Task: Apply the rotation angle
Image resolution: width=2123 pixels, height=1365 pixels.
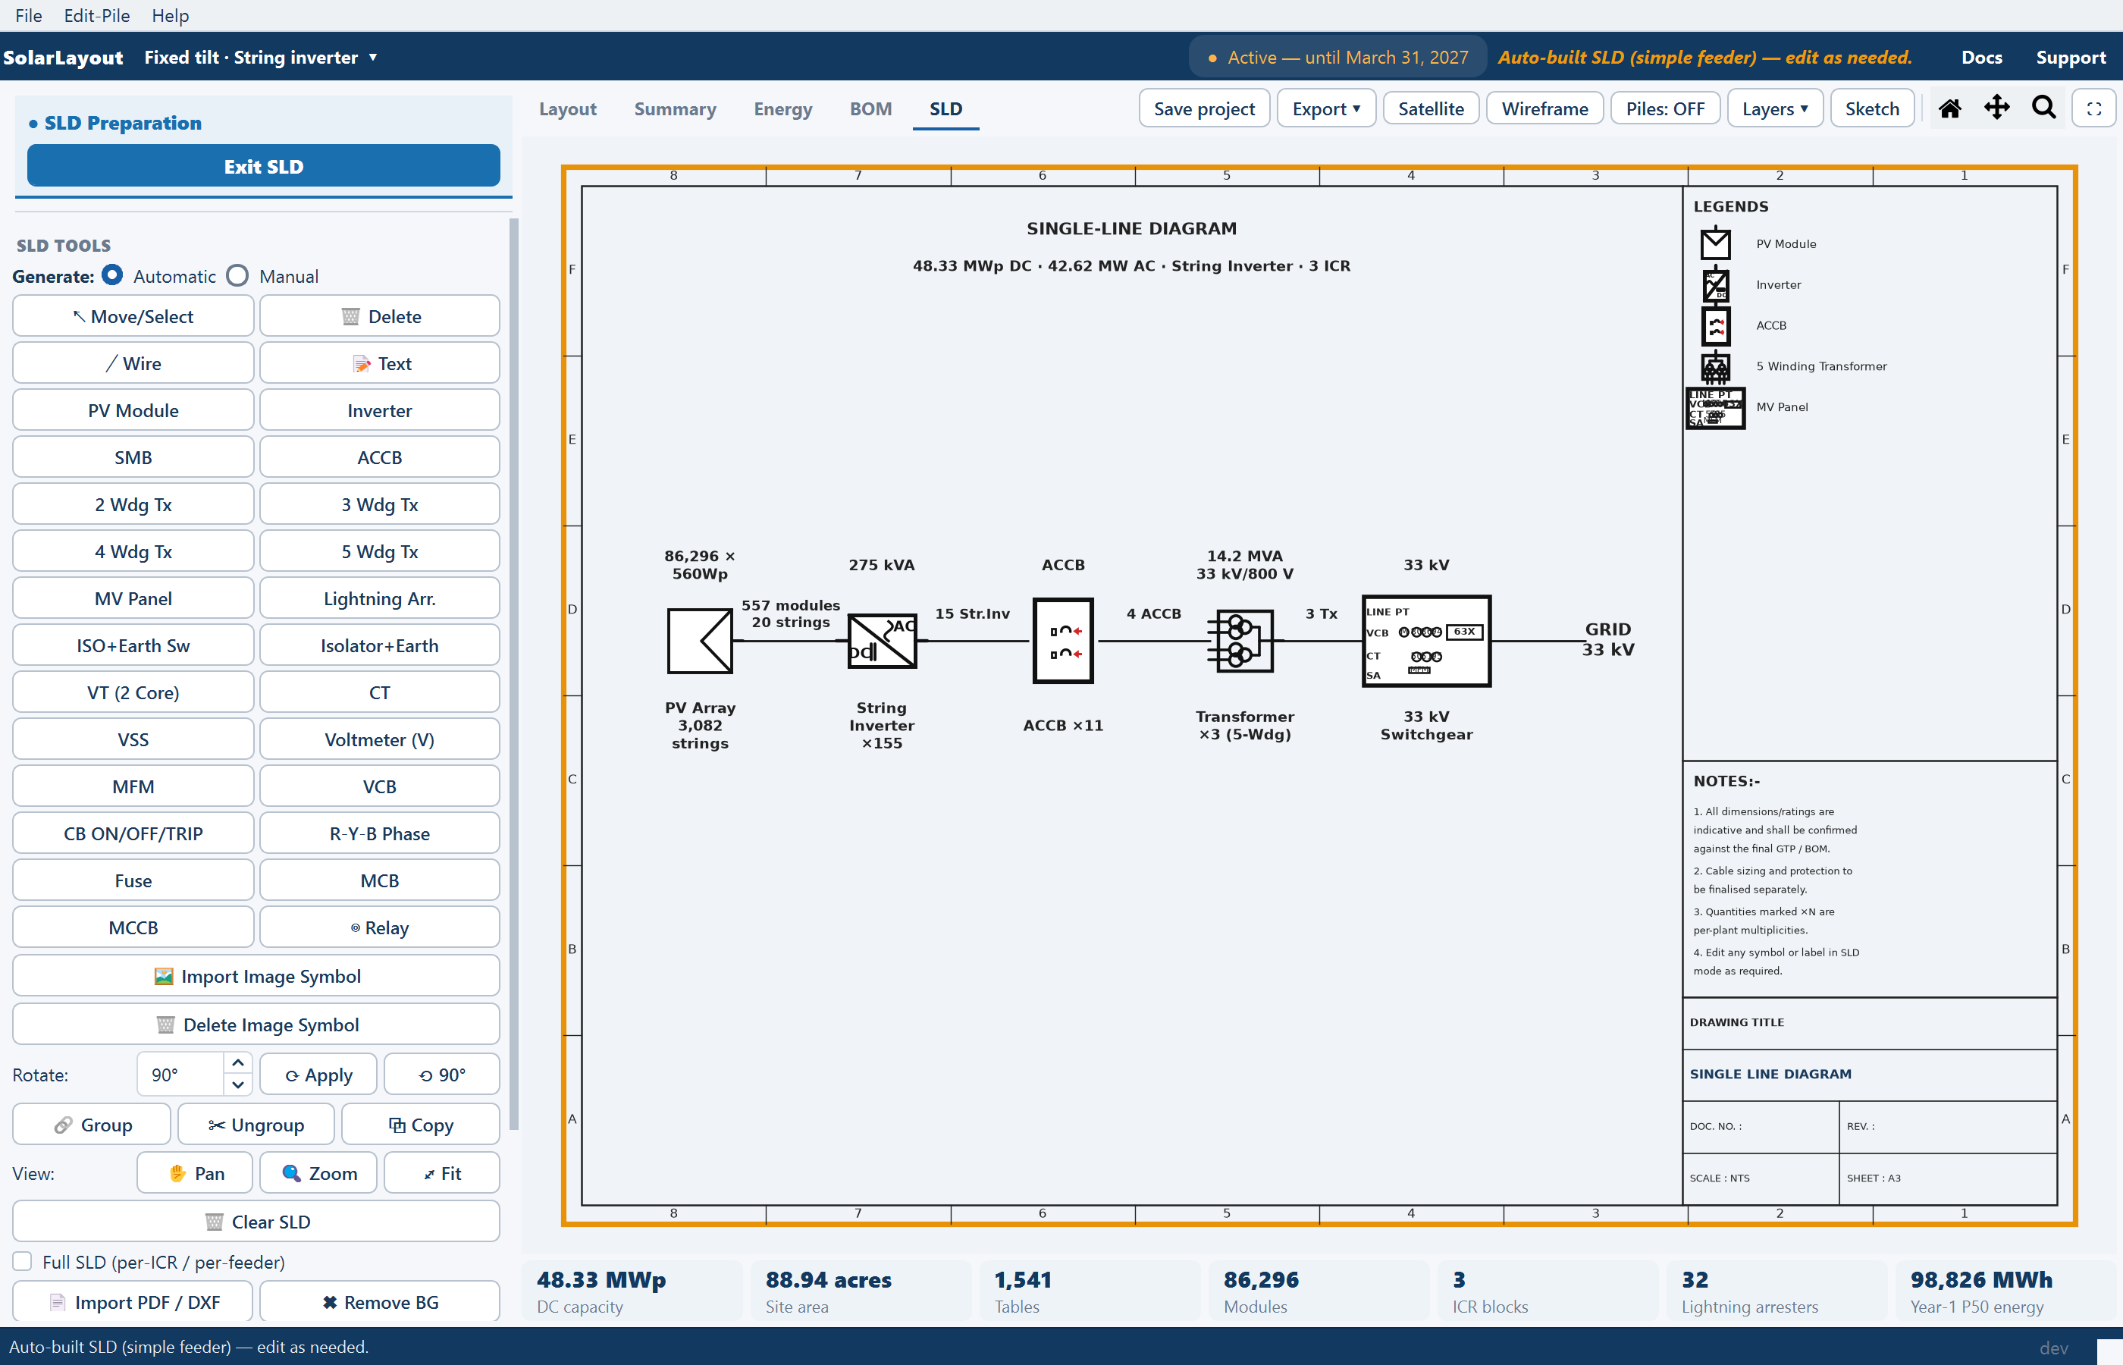Action: [x=319, y=1075]
